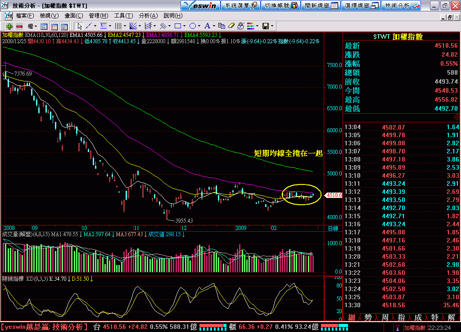Open the 畫面(C) menu
Image resolution: width=461 pixels, height=332 pixels.
(x=74, y=16)
